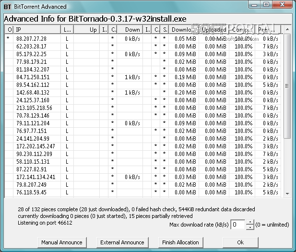
Task: Select peer row 70.78.129.146
Action: click(143, 116)
